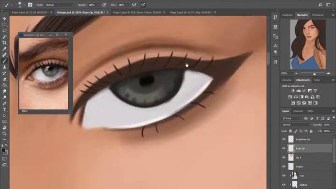Open the Brush Settings panel toggle
Image resolution: width=336 pixels, height=189 pixels.
[x=30, y=5]
